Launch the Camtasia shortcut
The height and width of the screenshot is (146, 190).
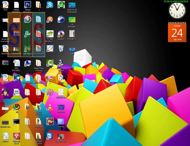(x=50, y=63)
